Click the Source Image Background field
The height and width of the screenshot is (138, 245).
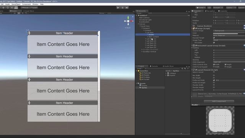(229, 31)
